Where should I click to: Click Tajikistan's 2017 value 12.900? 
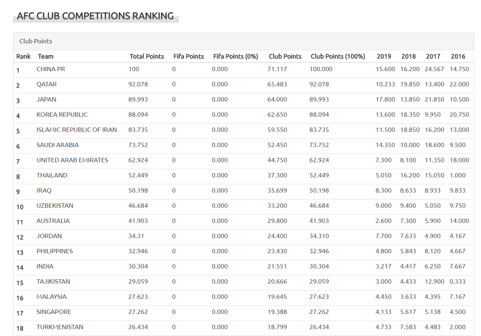pos(434,282)
